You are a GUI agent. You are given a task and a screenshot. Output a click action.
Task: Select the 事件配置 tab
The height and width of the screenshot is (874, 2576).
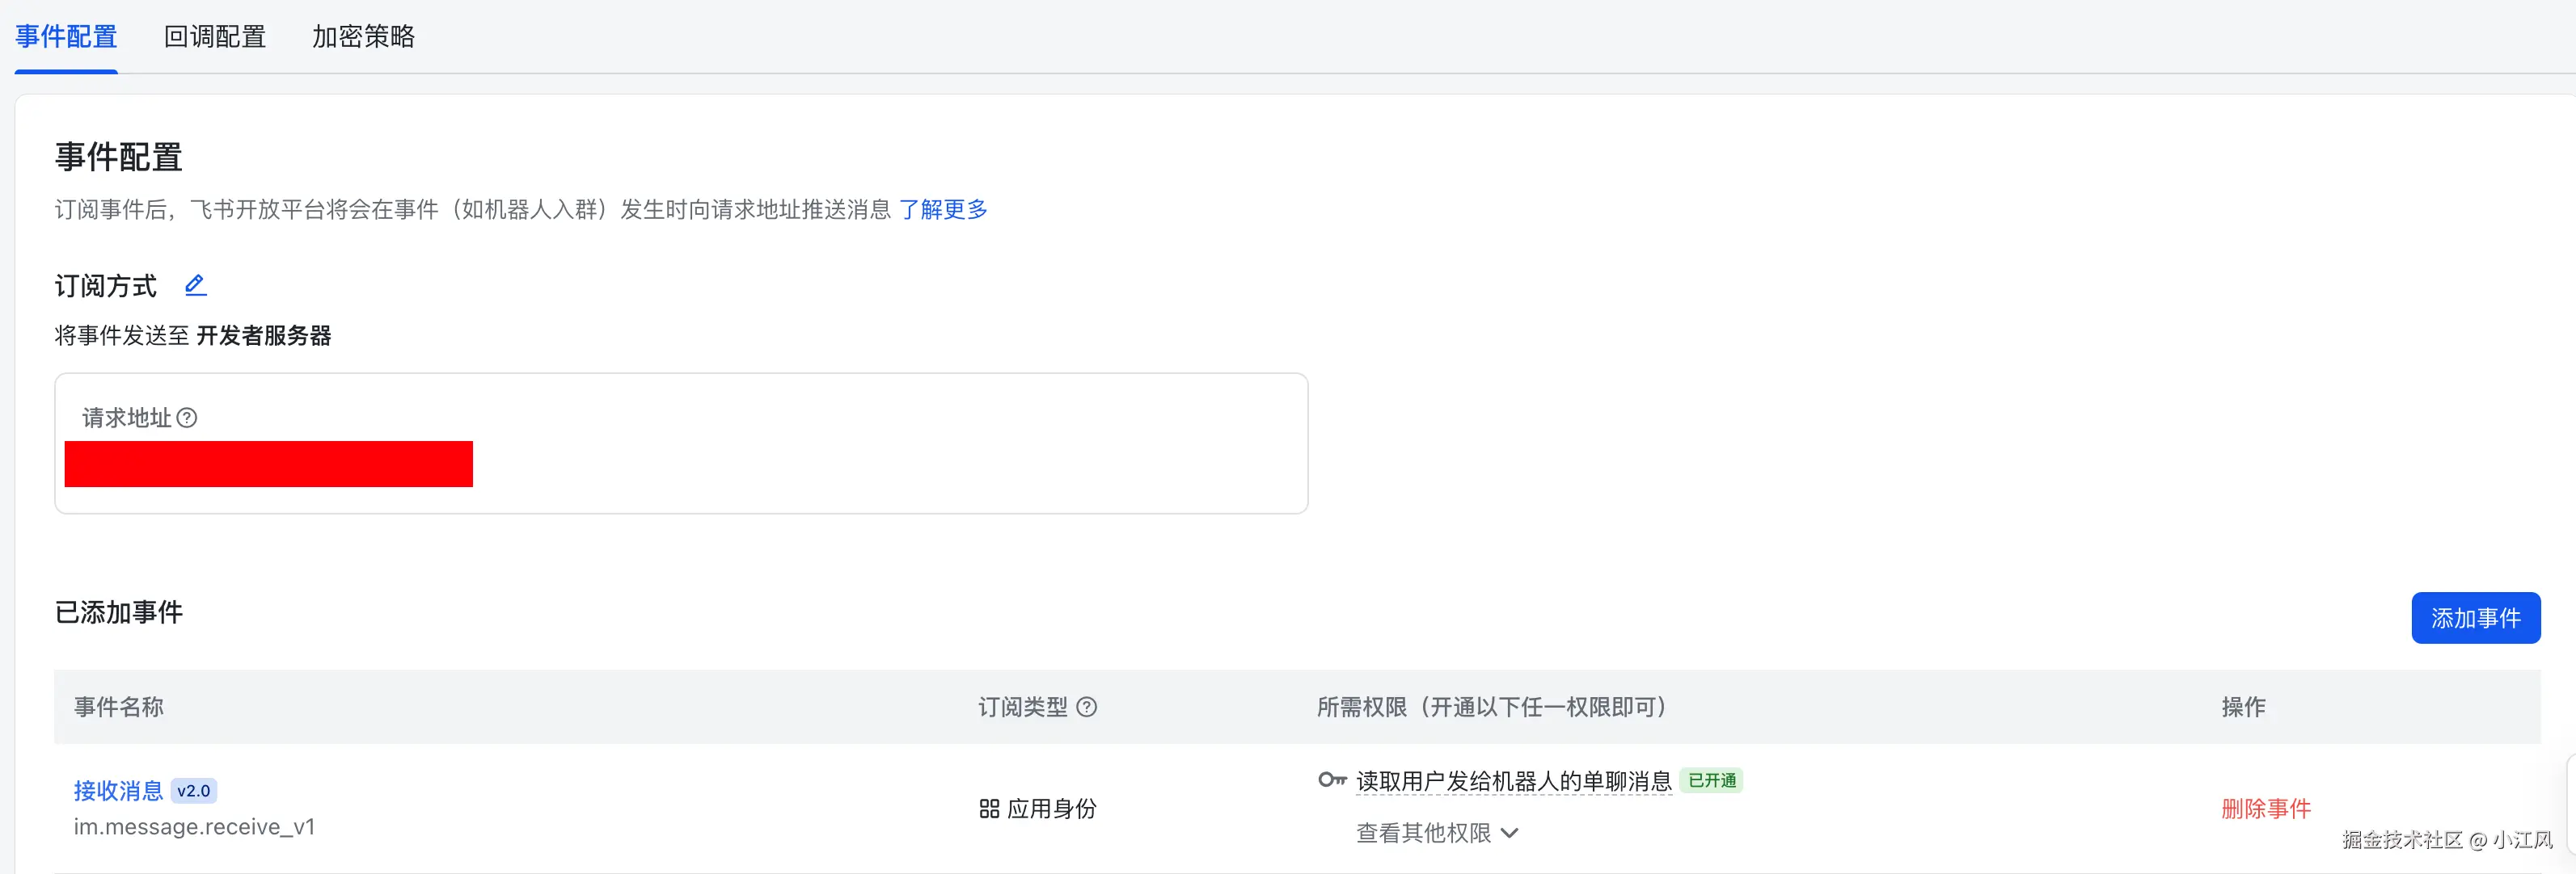[x=66, y=37]
